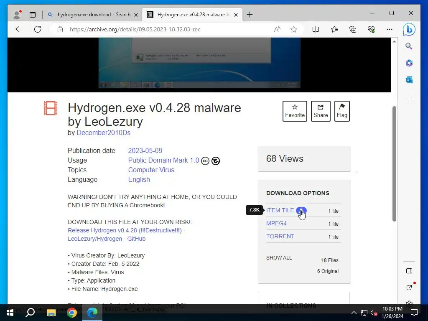
Task: Open the sidebar Search icon
Action: (409, 46)
